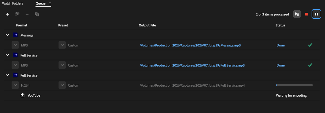The width and height of the screenshot is (325, 113).
Task: Open format dropdown on Full Service.mp3 row
Action: (x=15, y=65)
